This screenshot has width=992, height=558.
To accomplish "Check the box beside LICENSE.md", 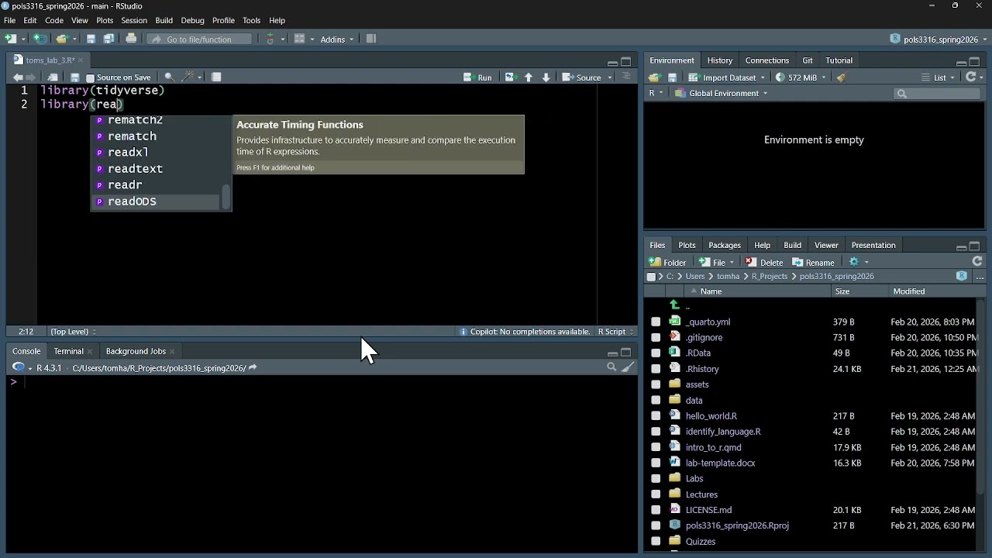I will coord(656,510).
